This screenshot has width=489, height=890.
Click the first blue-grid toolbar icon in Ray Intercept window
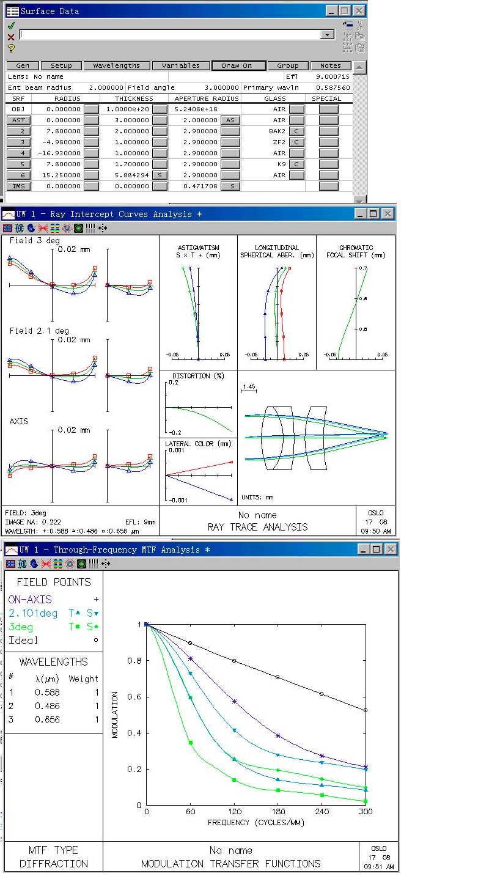[x=7, y=229]
